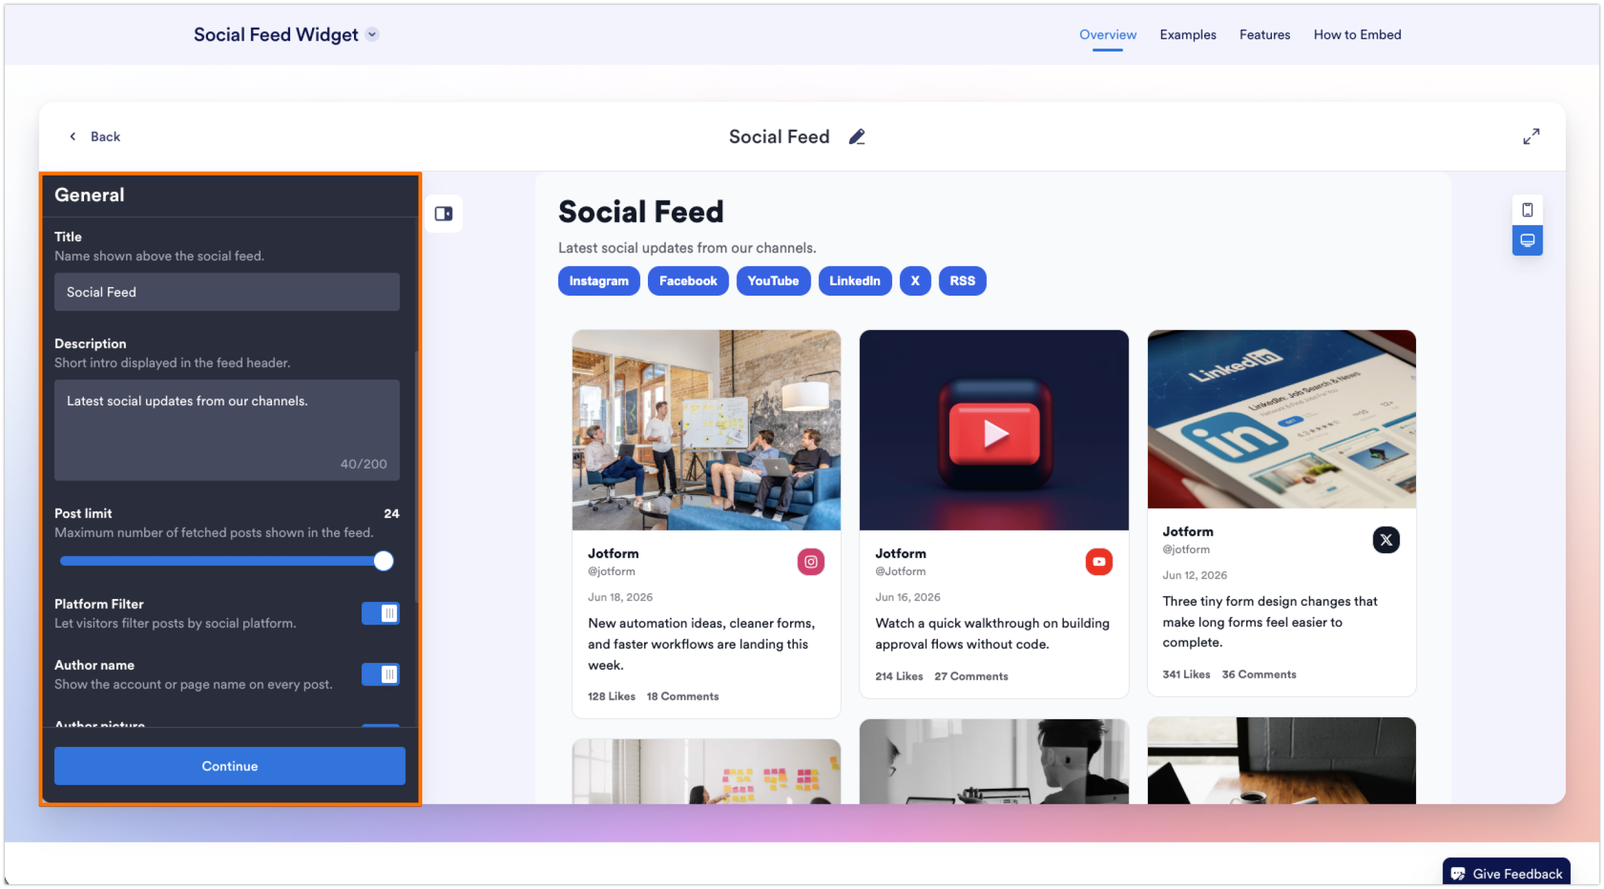Filter feed by Facebook
Viewport: 1604px width, 889px height.
click(x=688, y=281)
